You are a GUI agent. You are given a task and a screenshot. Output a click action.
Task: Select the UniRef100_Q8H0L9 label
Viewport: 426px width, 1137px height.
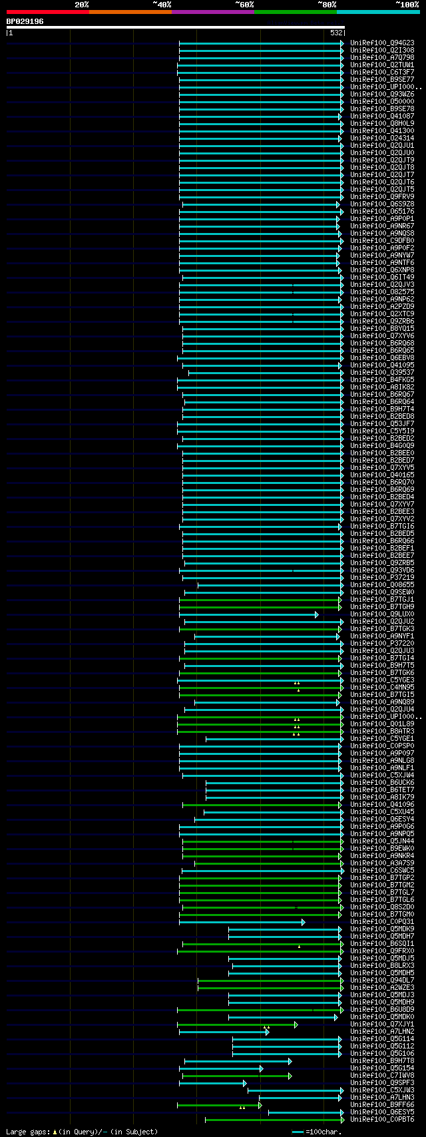pyautogui.click(x=382, y=123)
